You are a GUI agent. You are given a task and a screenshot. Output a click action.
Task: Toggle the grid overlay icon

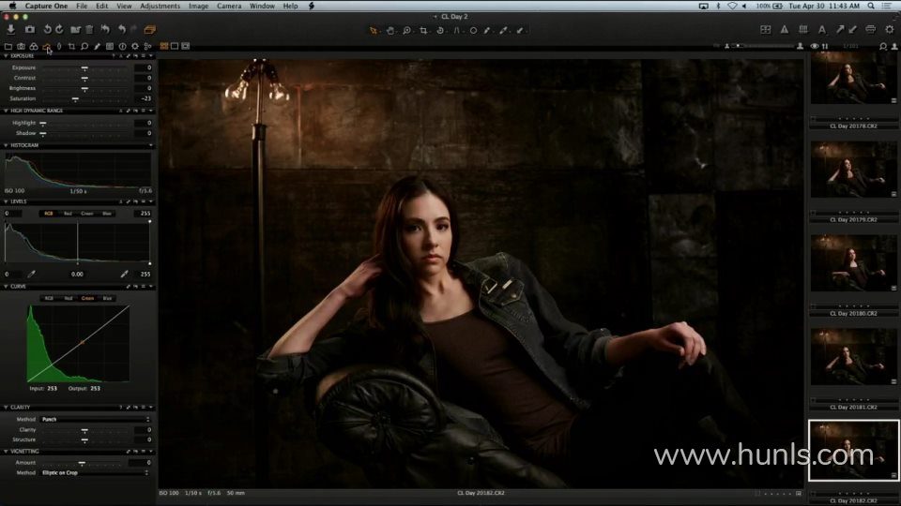[803, 29]
